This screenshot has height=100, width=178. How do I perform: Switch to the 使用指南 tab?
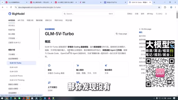pos(12,20)
